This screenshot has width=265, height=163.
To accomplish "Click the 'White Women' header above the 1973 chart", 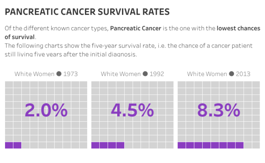I will (35, 74).
